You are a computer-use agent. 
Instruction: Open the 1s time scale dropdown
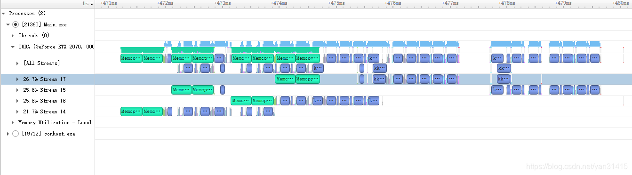(x=88, y=3)
